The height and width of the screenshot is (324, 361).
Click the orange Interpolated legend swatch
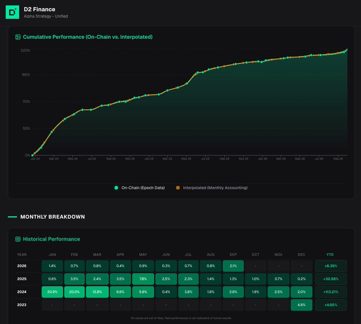pyautogui.click(x=178, y=188)
